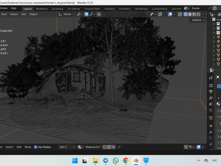Open the Pivot Point menu
This screenshot has height=166, width=221.
click(80, 14)
